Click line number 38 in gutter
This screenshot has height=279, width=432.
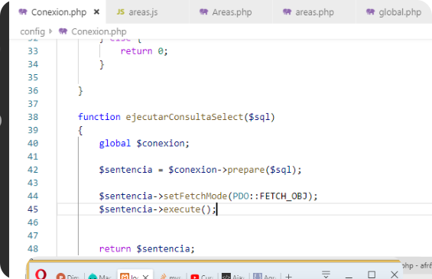tap(33, 117)
